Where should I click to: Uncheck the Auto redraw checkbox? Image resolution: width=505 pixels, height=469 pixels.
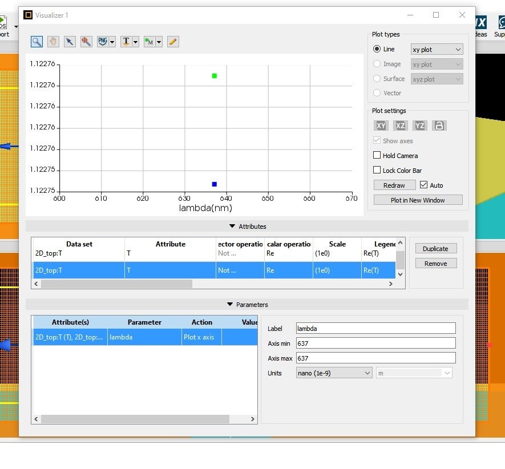[423, 185]
